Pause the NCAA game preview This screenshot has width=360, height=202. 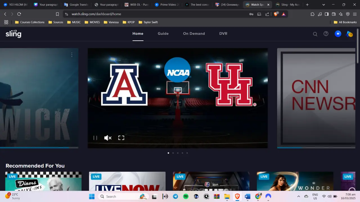95,138
